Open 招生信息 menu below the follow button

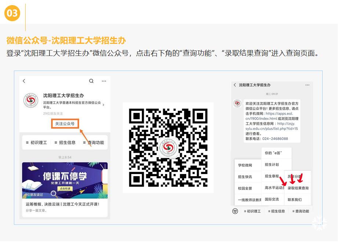[x=65, y=143]
